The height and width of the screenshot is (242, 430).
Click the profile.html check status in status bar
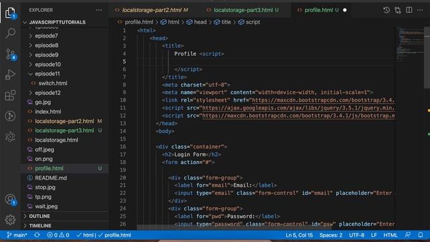click(x=114, y=235)
